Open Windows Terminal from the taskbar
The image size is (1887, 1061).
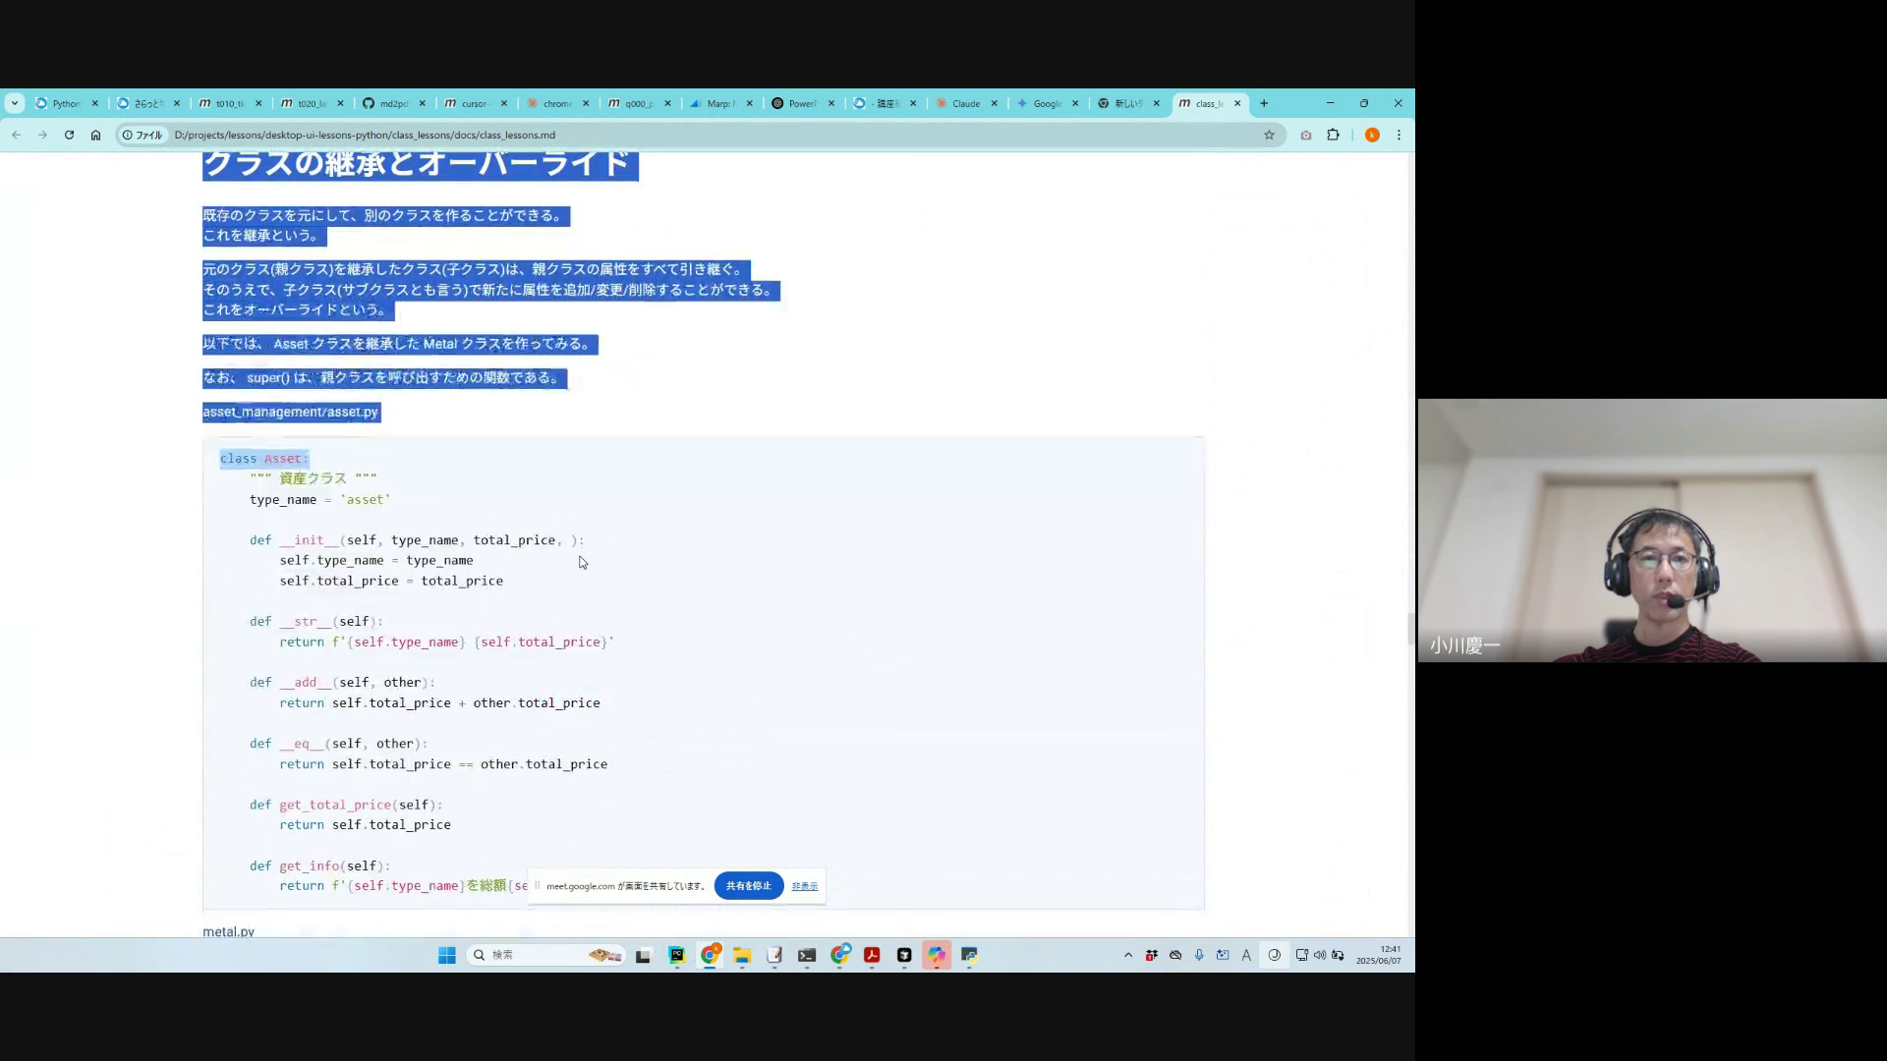click(x=808, y=955)
